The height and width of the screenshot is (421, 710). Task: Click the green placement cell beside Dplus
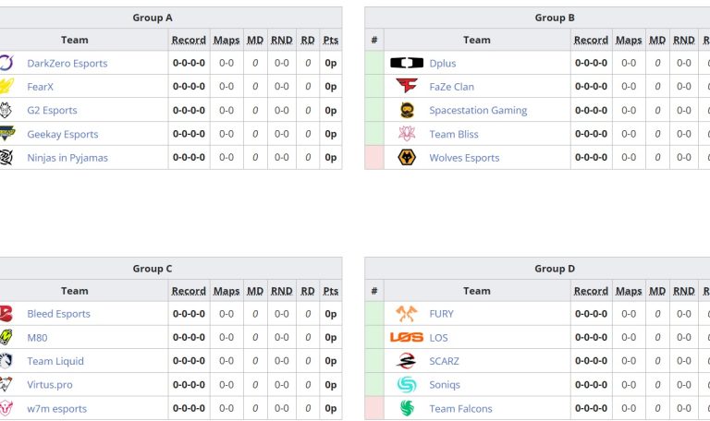(374, 63)
